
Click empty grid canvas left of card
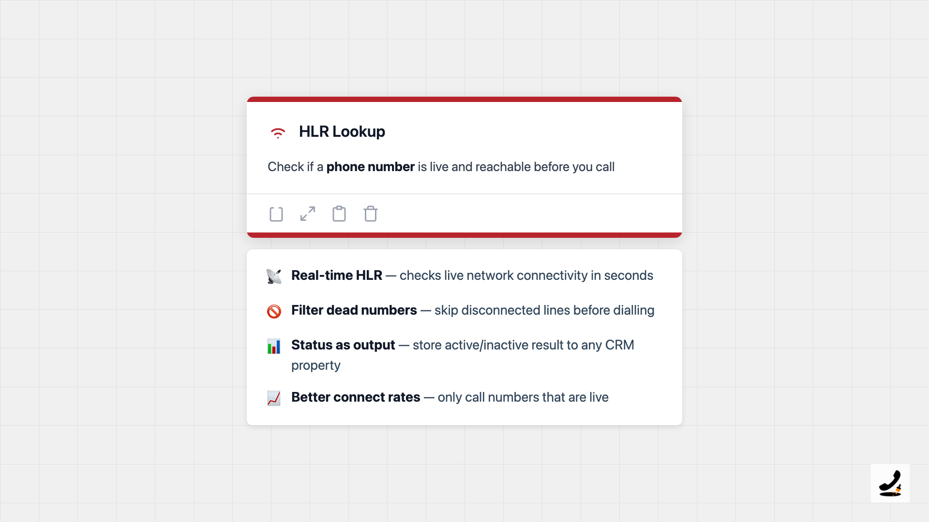pos(121,261)
